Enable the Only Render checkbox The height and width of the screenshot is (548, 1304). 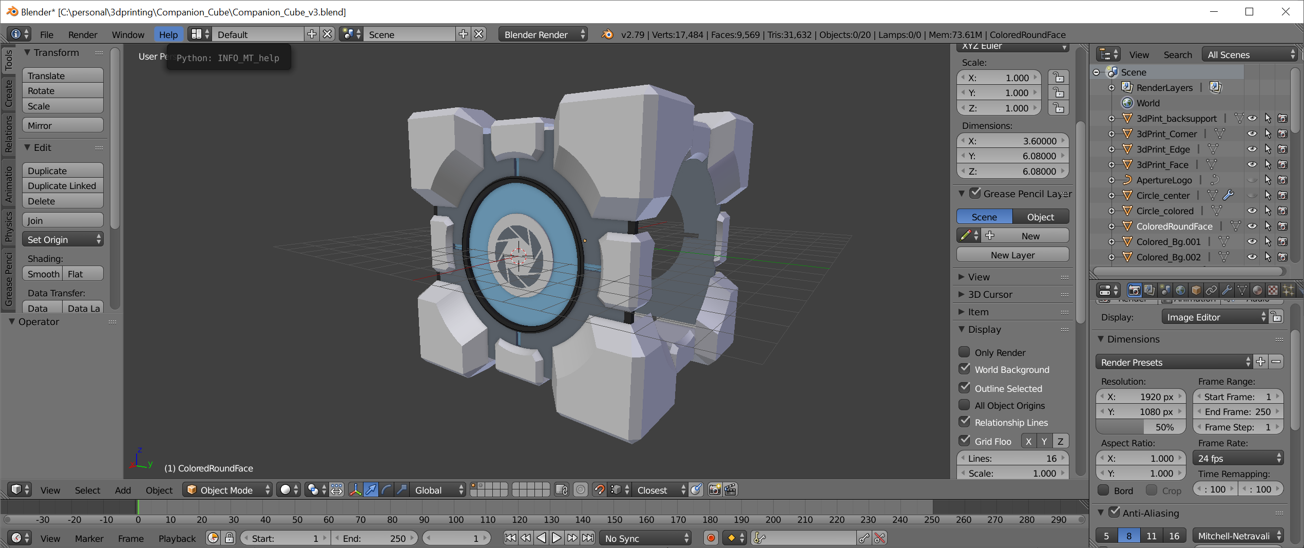pos(964,352)
